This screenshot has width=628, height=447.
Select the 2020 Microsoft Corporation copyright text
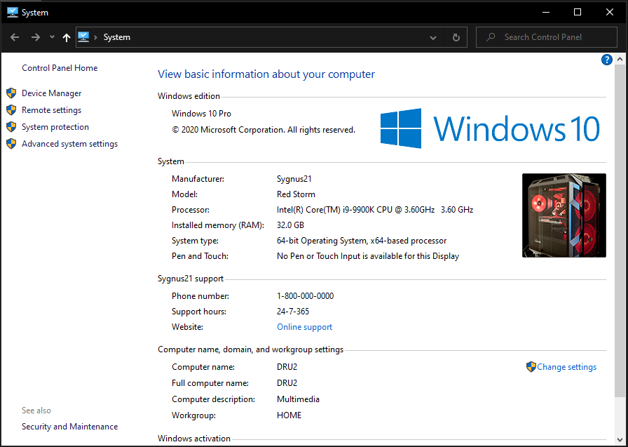point(264,130)
